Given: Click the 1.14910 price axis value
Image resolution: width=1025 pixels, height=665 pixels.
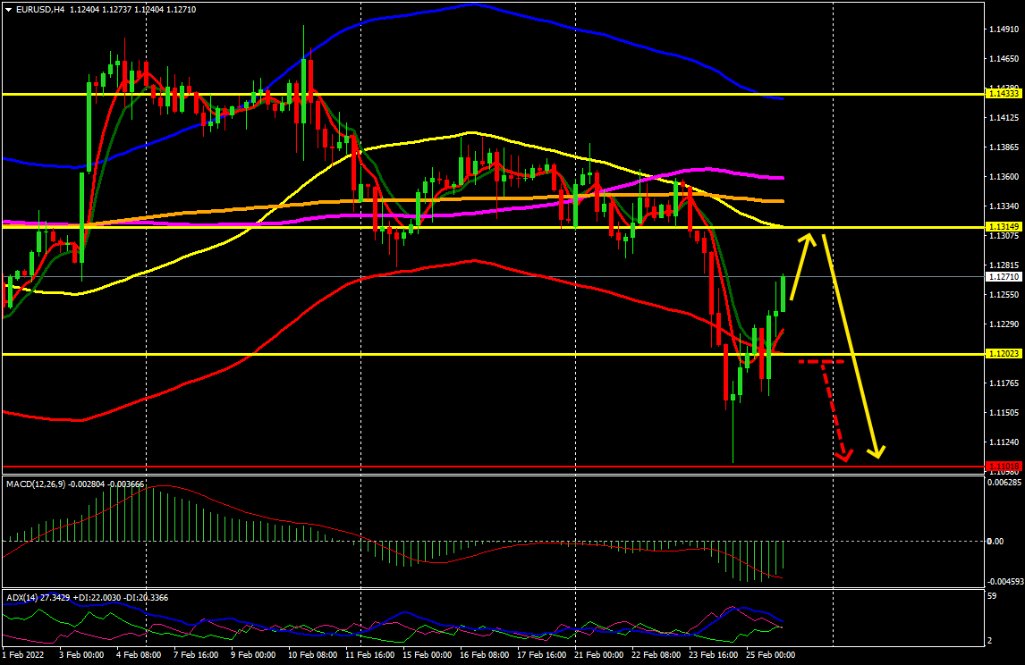Looking at the screenshot, I should 1004,29.
